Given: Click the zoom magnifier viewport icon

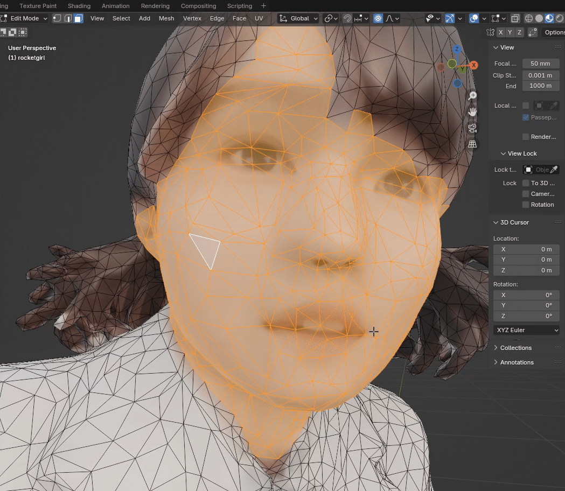Looking at the screenshot, I should (472, 95).
